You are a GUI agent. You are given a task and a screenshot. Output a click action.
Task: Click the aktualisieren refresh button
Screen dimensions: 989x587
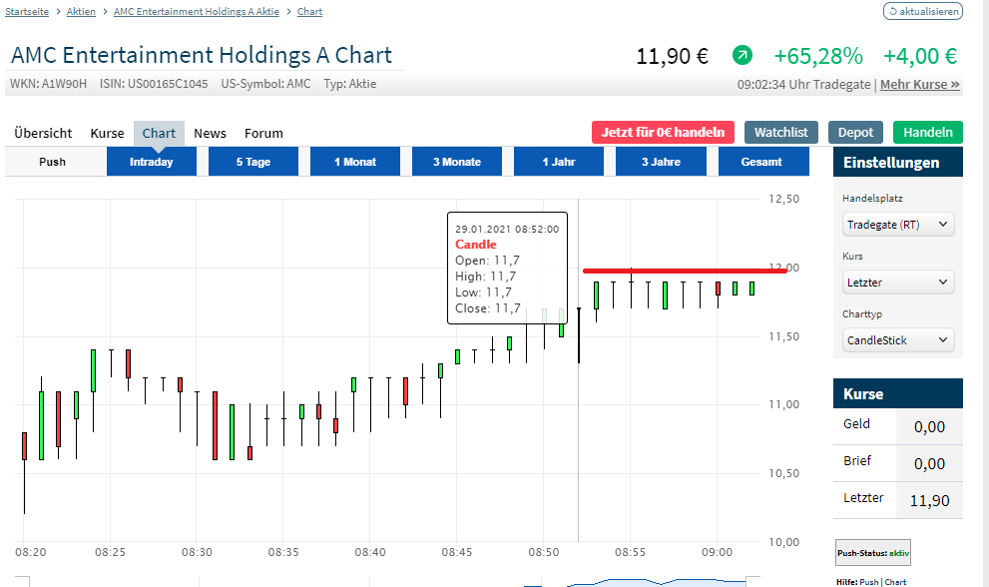pos(923,12)
